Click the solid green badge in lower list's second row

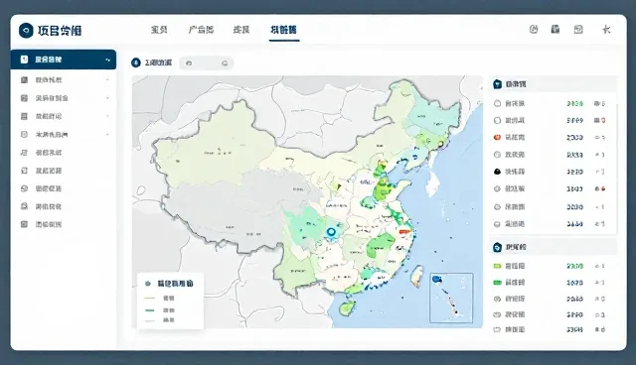[497, 283]
